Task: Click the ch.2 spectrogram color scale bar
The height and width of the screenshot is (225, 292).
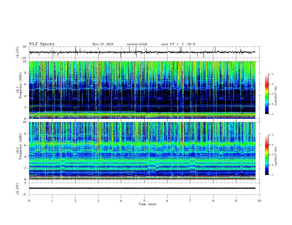Action: click(x=267, y=155)
